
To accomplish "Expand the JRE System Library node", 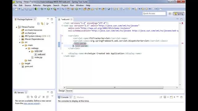I will [x=20, y=36].
